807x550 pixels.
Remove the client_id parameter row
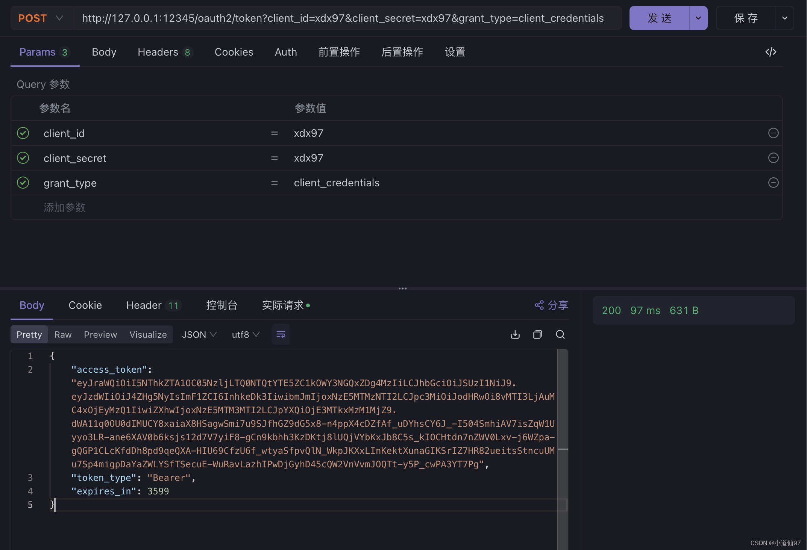click(773, 133)
